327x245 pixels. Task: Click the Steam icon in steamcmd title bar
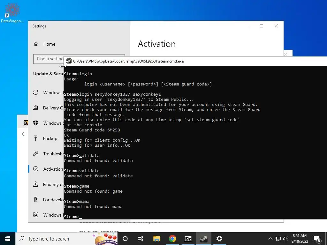69,61
